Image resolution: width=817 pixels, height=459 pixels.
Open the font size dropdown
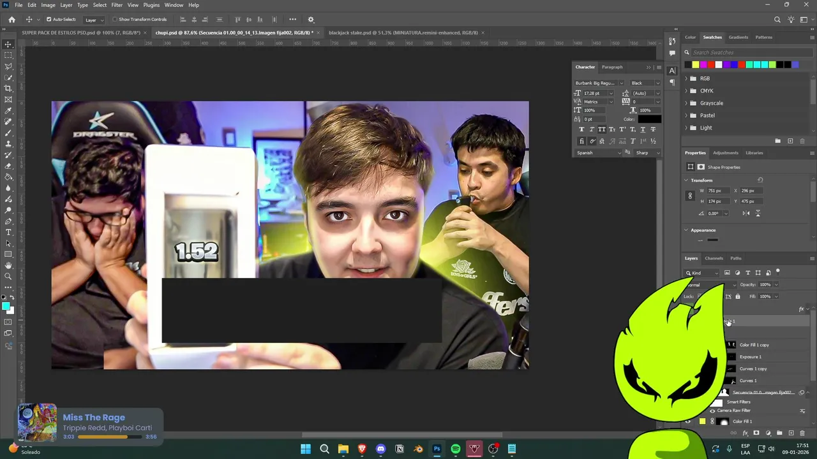pyautogui.click(x=611, y=94)
